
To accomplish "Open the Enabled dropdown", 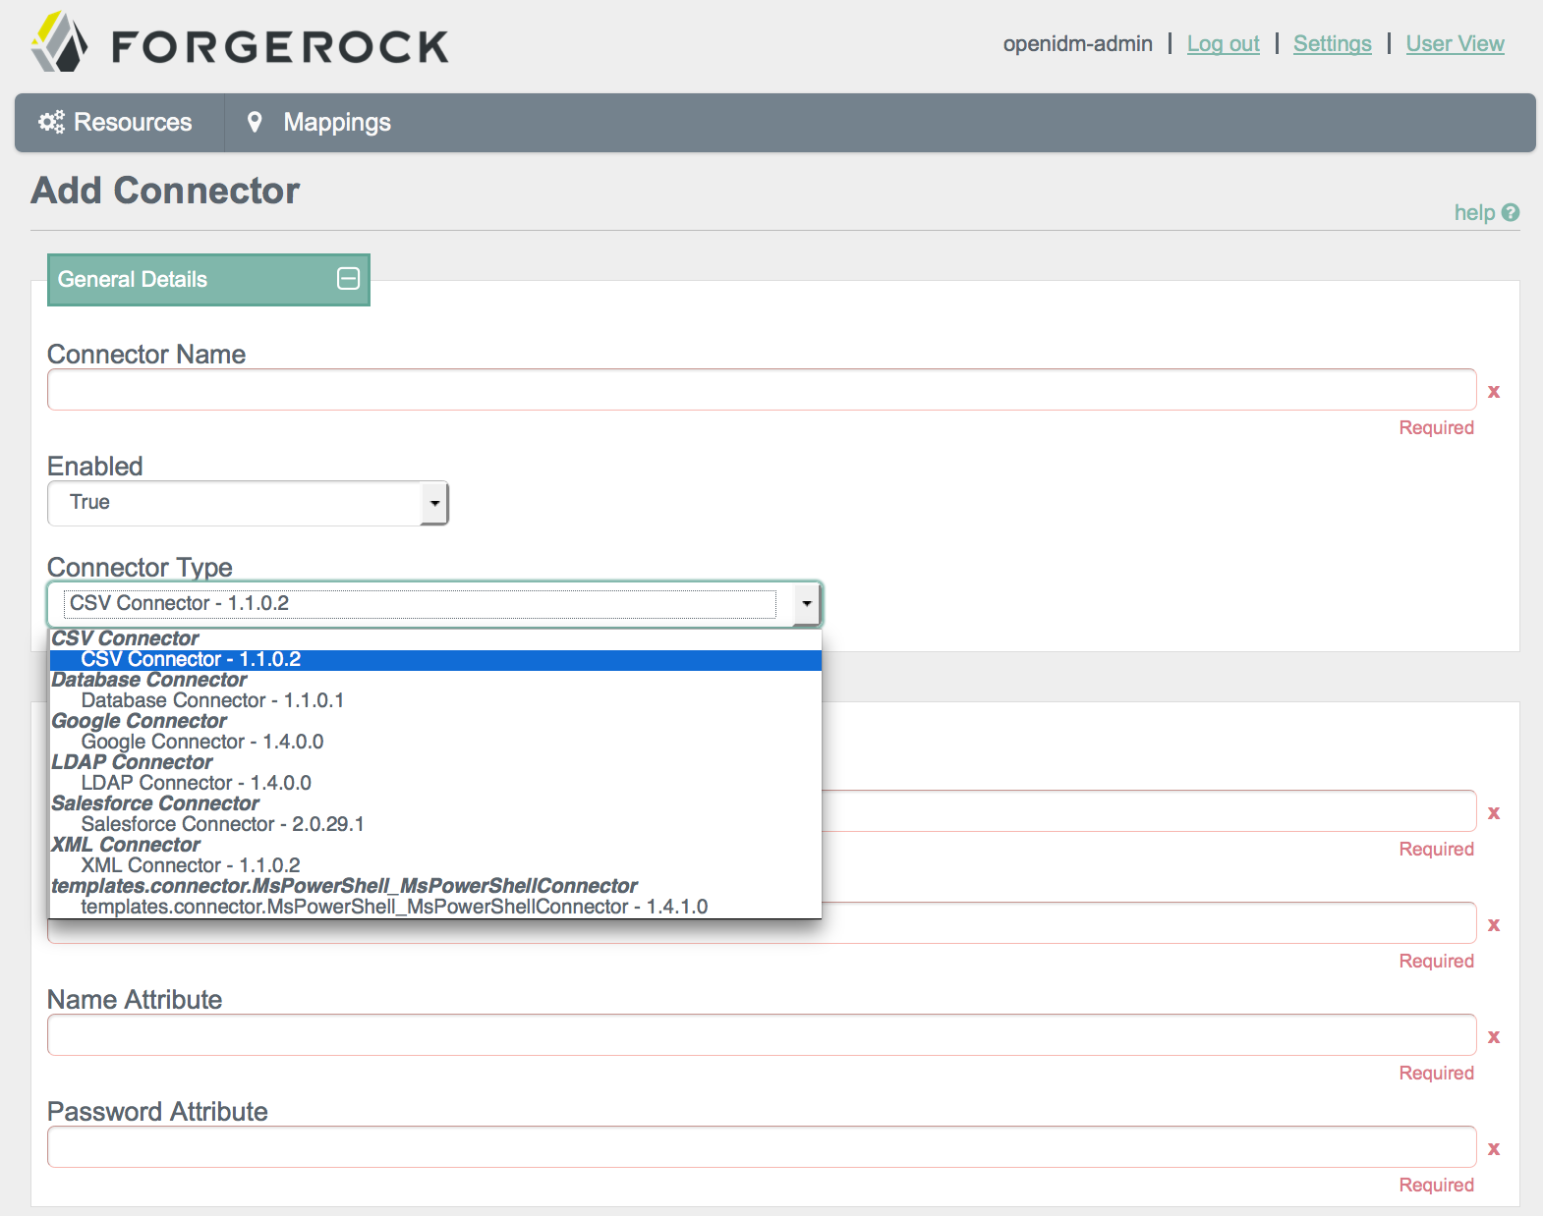I will (x=248, y=503).
